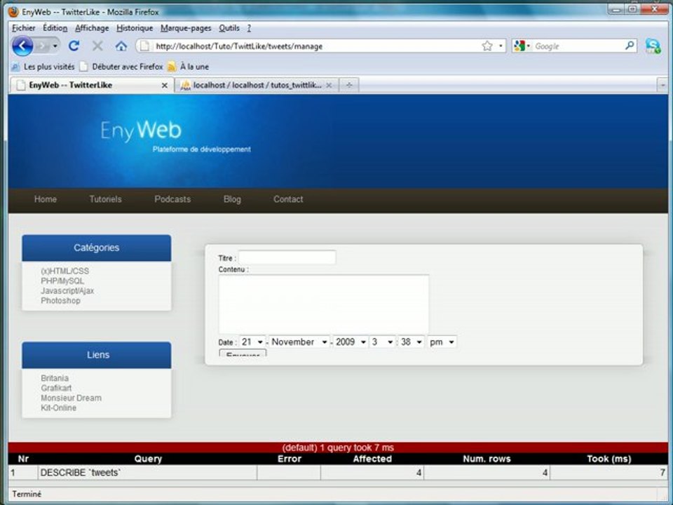The height and width of the screenshot is (505, 673).
Task: Open the month dropdown showing November
Action: 299,342
